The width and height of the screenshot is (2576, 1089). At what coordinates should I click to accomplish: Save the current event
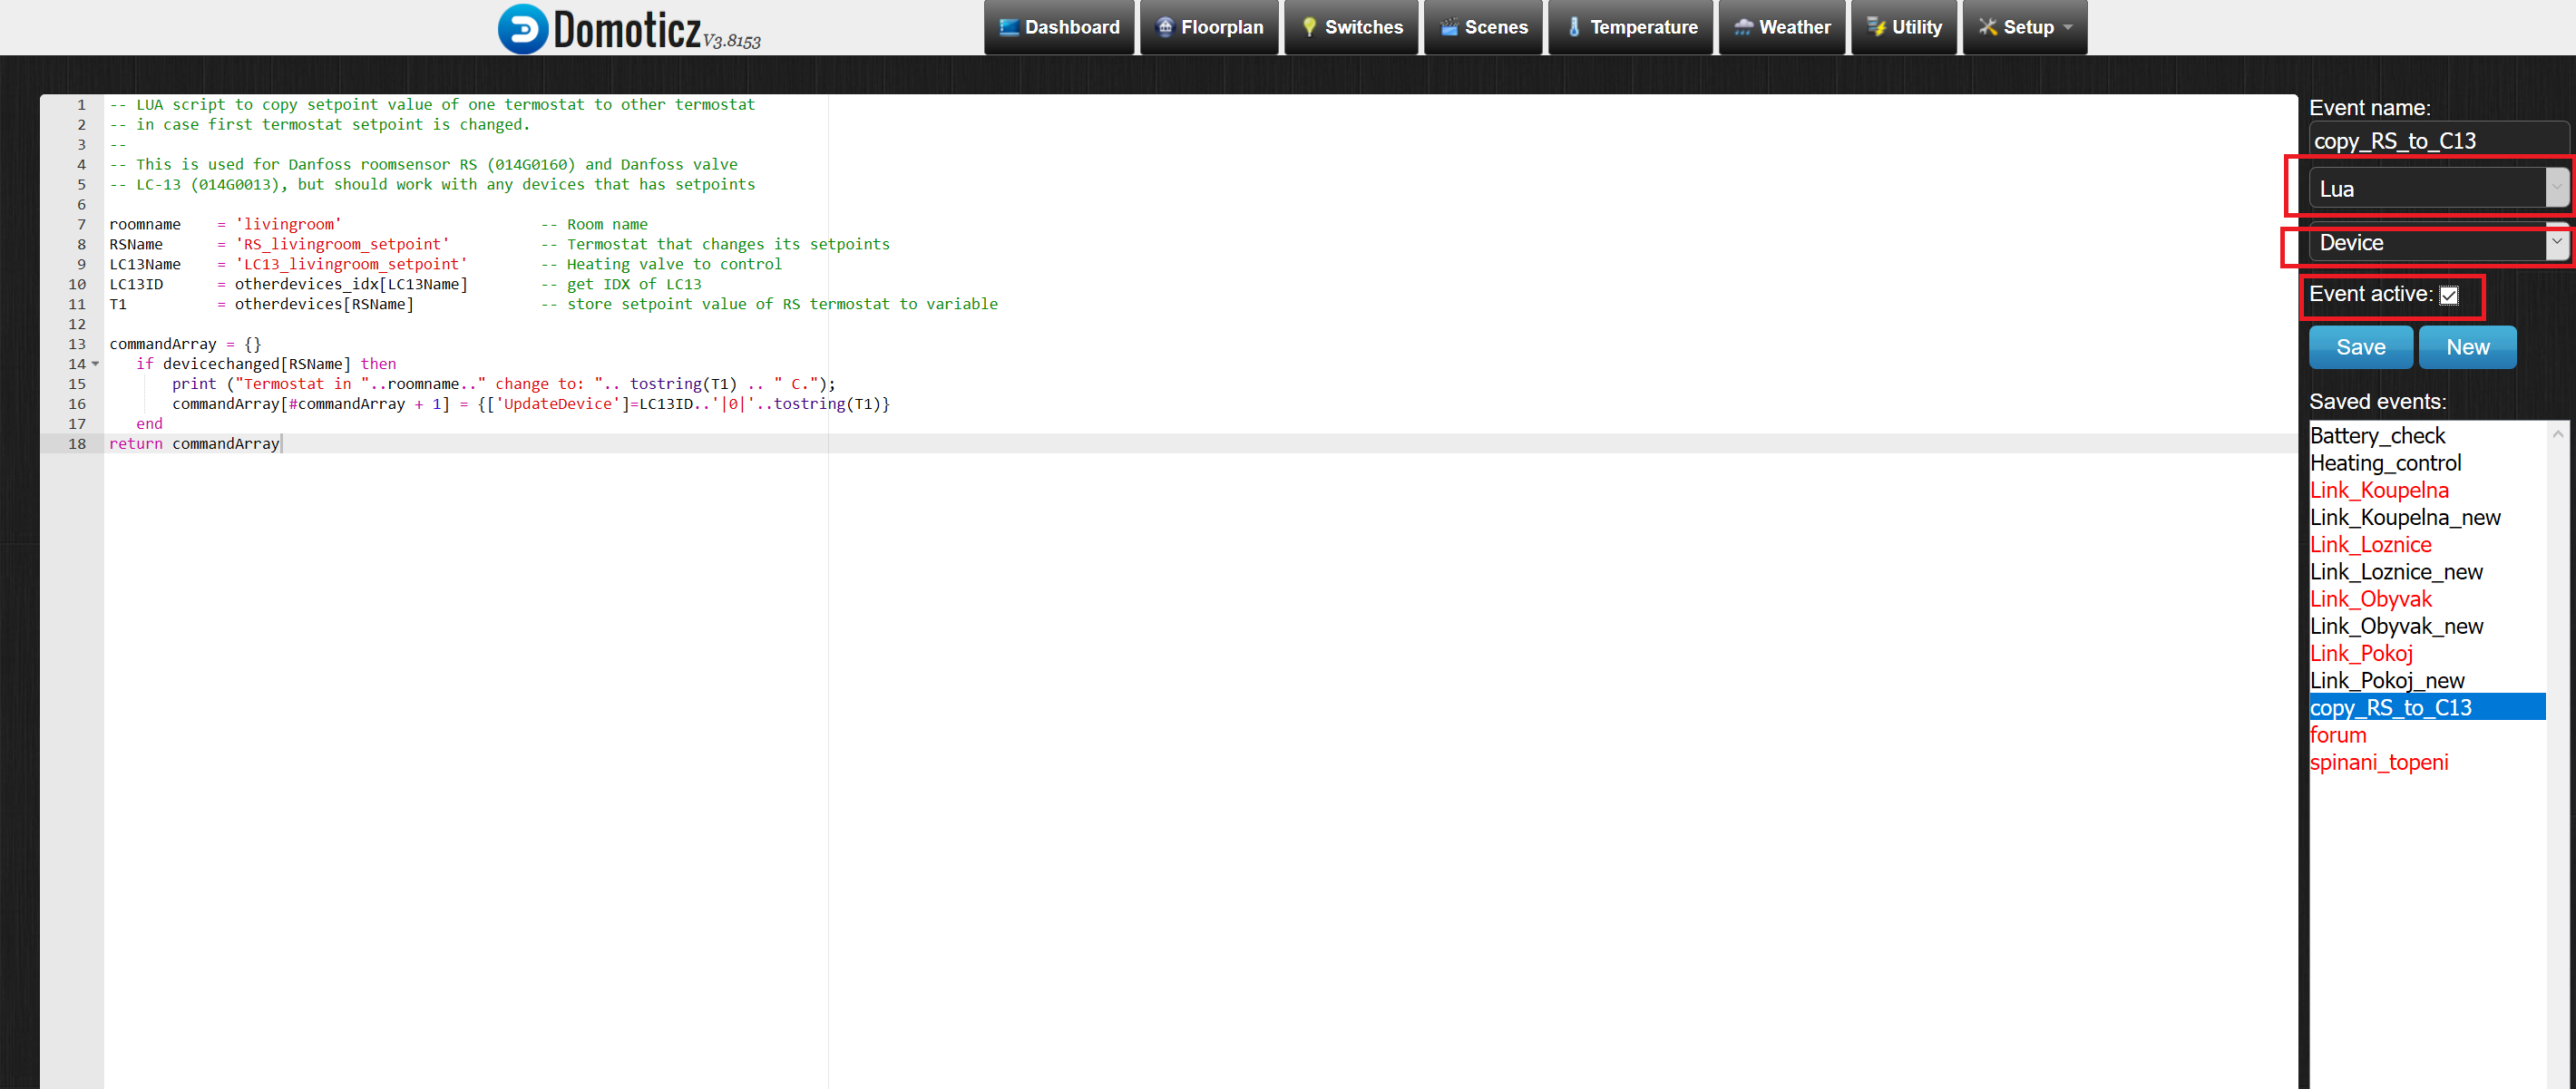coord(2361,347)
